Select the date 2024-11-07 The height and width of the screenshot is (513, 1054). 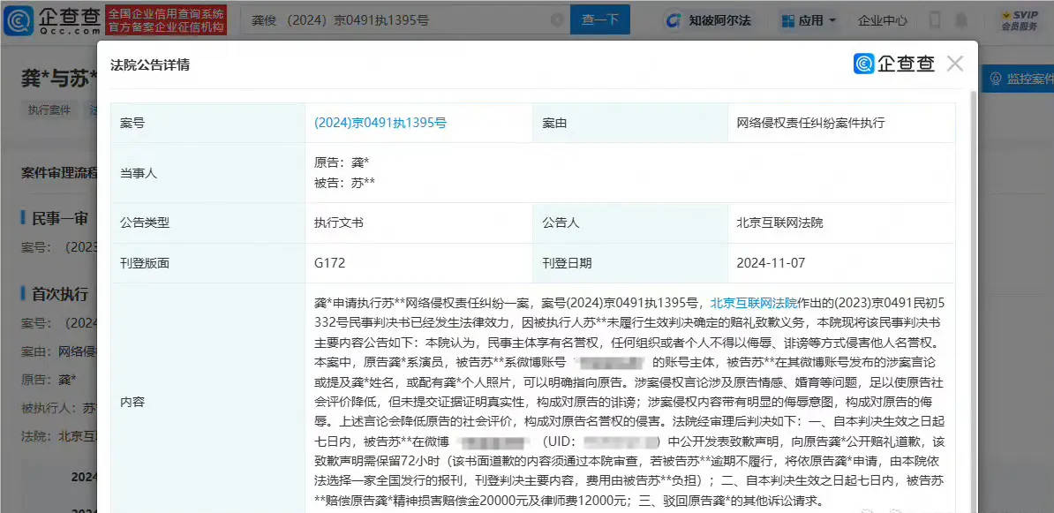[771, 263]
